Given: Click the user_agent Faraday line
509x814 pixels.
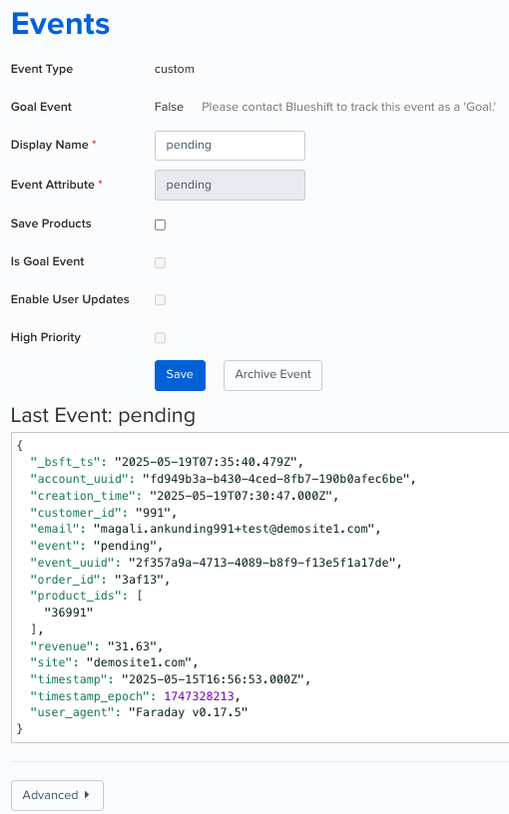Looking at the screenshot, I should [139, 713].
